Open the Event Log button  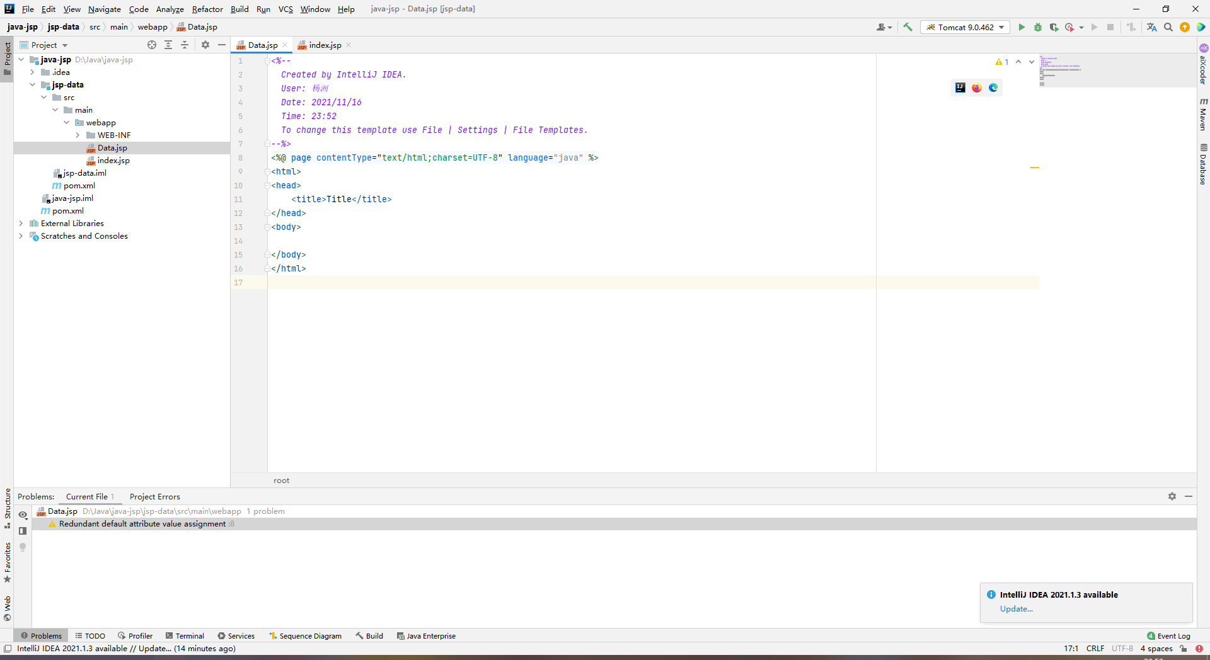point(1169,636)
